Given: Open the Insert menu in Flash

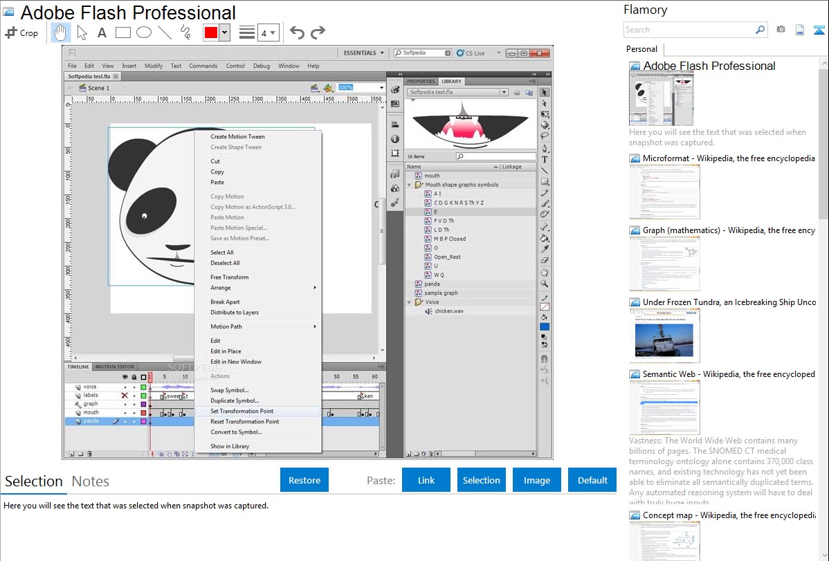Looking at the screenshot, I should pyautogui.click(x=129, y=66).
